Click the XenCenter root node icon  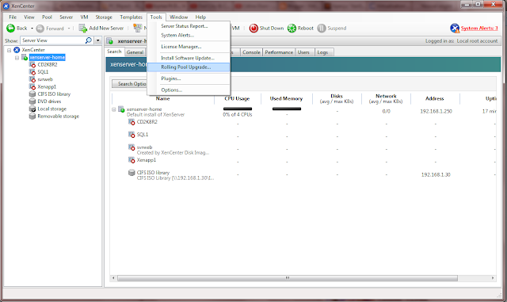(17, 50)
